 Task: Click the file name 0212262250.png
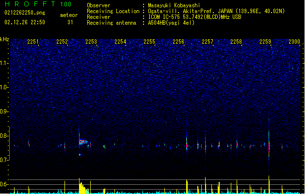point(25,13)
